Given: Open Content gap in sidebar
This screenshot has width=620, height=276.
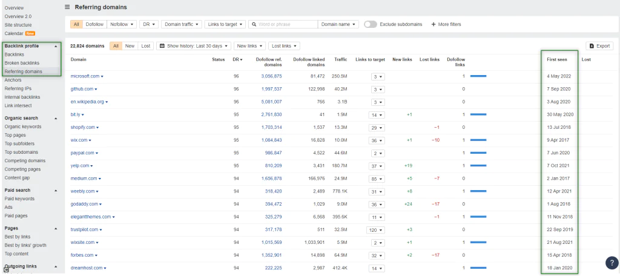Looking at the screenshot, I should coord(17,178).
